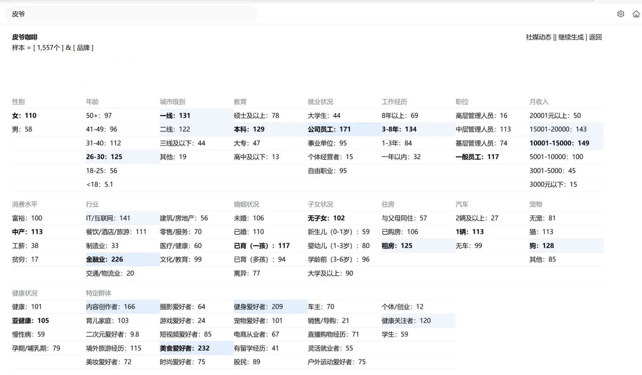The height and width of the screenshot is (375, 642).
Task: Select 1辆: 113 car value
Action: coord(470,232)
